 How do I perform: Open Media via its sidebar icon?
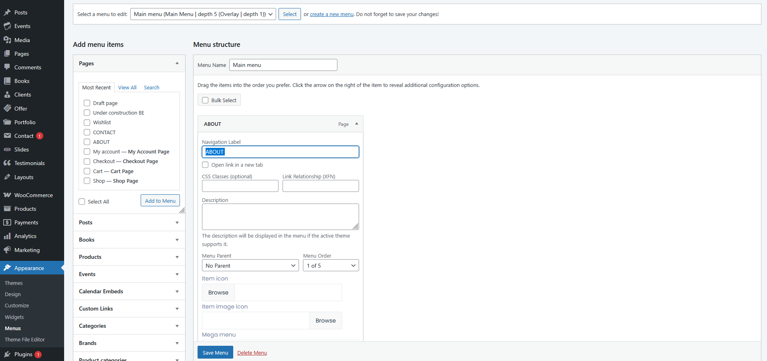tap(7, 40)
